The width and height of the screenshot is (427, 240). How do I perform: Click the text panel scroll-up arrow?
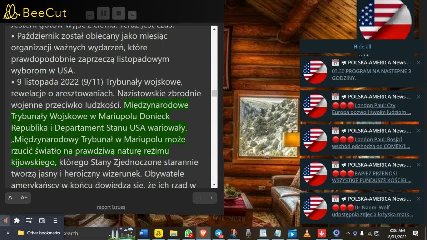click(214, 29)
